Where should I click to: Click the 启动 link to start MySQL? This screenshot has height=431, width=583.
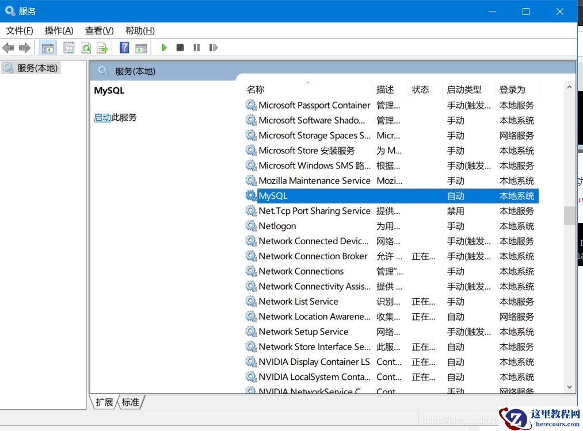point(102,117)
